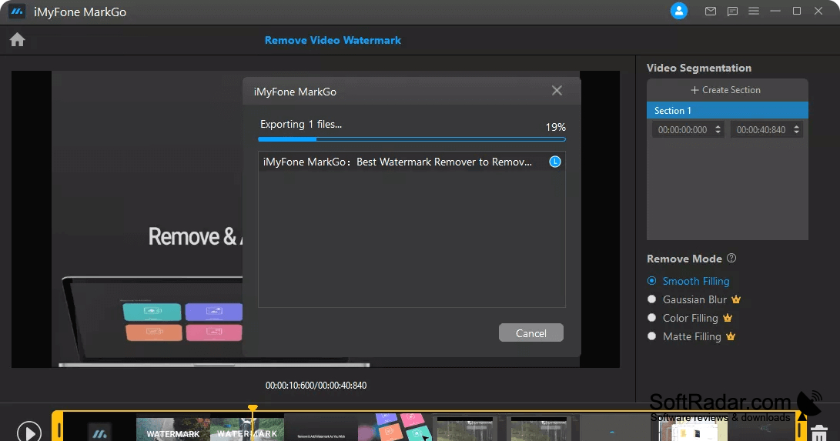Go to the Home screen icon
Screen dimensions: 840x441
pos(17,39)
